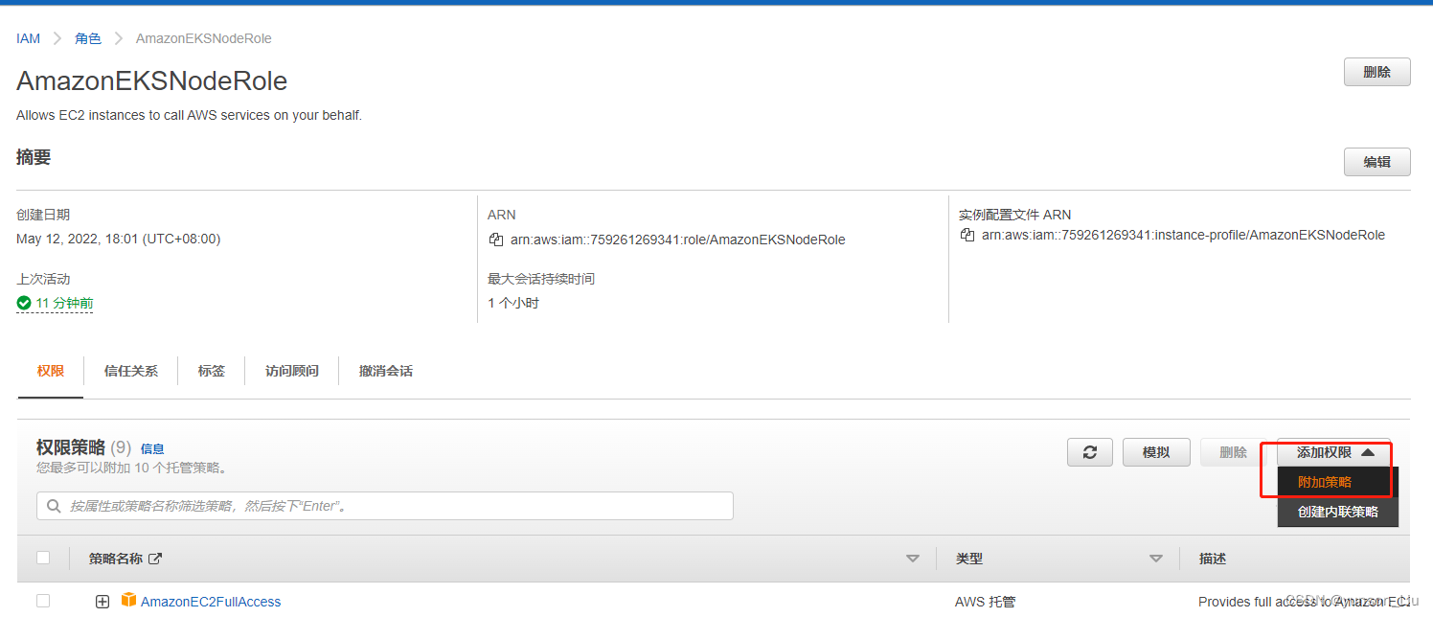Click the refresh policies icon button
The image size is (1433, 617).
1089,452
